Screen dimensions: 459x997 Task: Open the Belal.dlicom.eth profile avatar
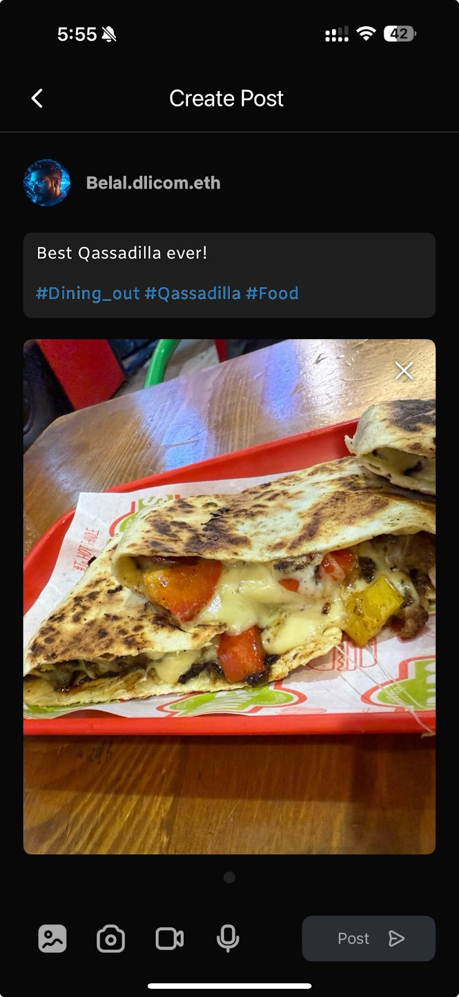47,183
